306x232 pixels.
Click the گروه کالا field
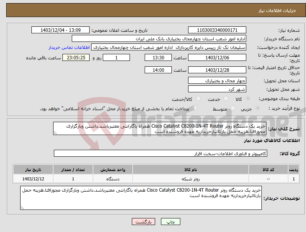coord(161,154)
